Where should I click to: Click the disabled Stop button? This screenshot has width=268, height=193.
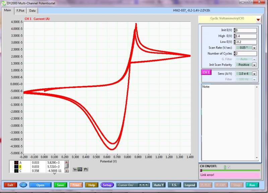pyautogui.click(x=237, y=185)
